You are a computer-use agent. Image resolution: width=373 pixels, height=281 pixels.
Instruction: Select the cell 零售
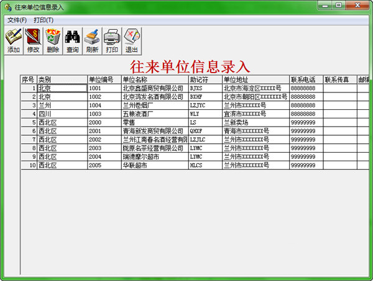click(x=155, y=122)
